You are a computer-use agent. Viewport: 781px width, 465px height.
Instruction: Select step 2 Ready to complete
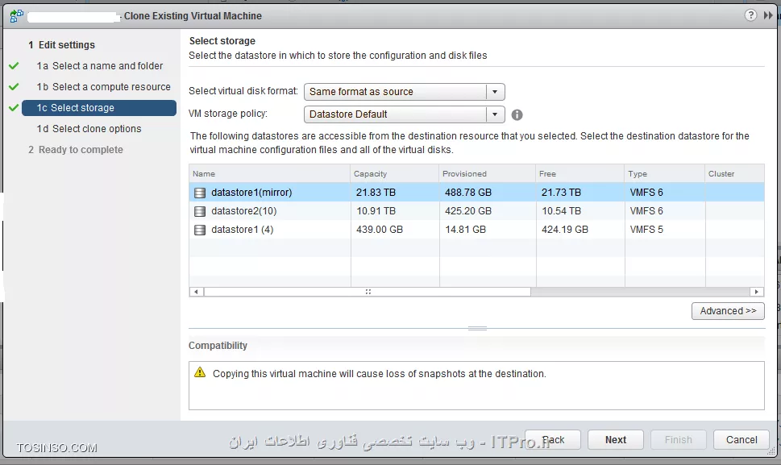[x=75, y=149]
